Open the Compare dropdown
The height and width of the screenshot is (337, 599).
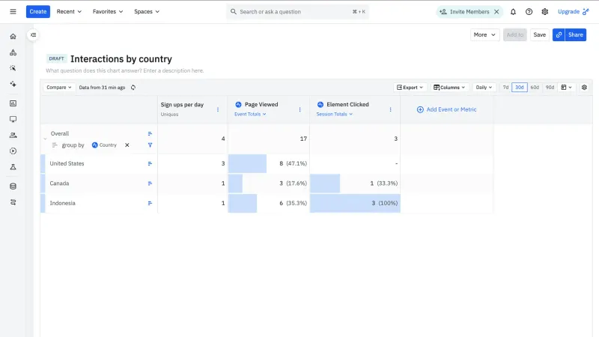[x=59, y=88]
